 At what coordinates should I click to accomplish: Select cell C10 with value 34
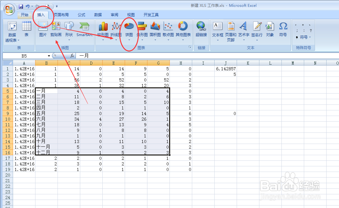[69, 119]
